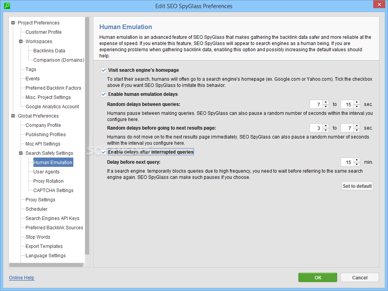
Task: Click the Set to default button
Action: tap(357, 186)
